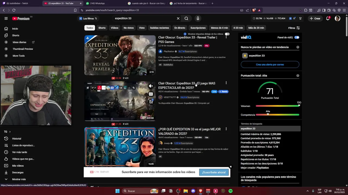The image size is (348, 195).
Task: Toggle Mostrar etiquetas debajo de los videos
Action: 227,34
